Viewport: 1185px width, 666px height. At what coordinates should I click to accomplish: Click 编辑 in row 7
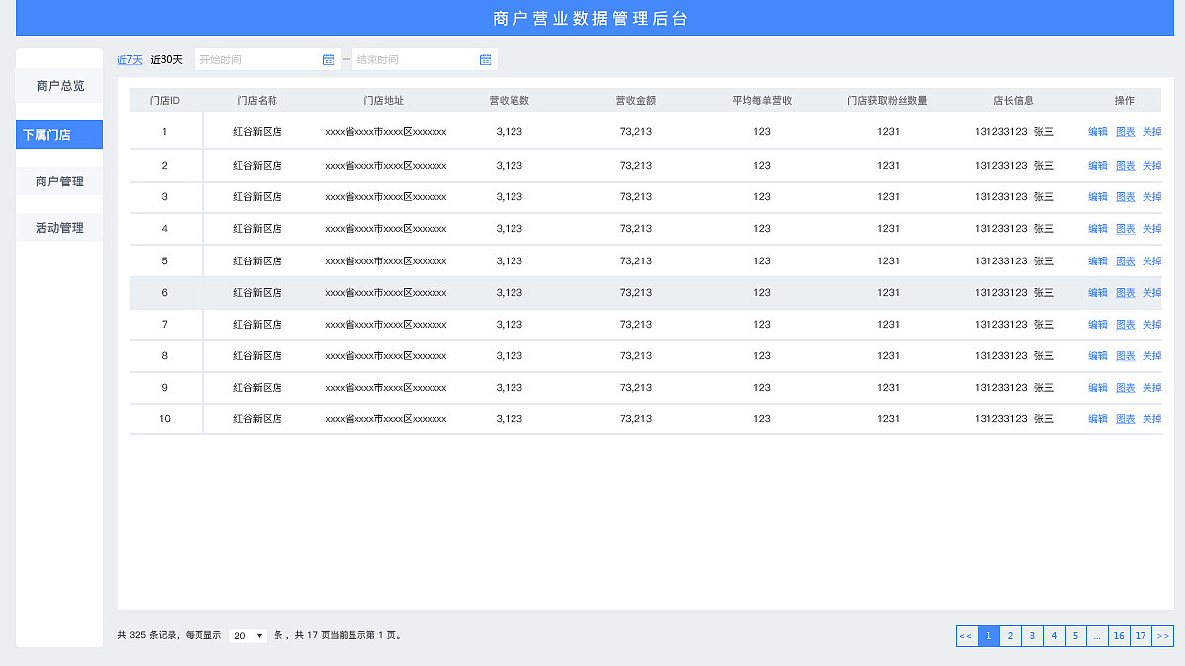(1098, 325)
